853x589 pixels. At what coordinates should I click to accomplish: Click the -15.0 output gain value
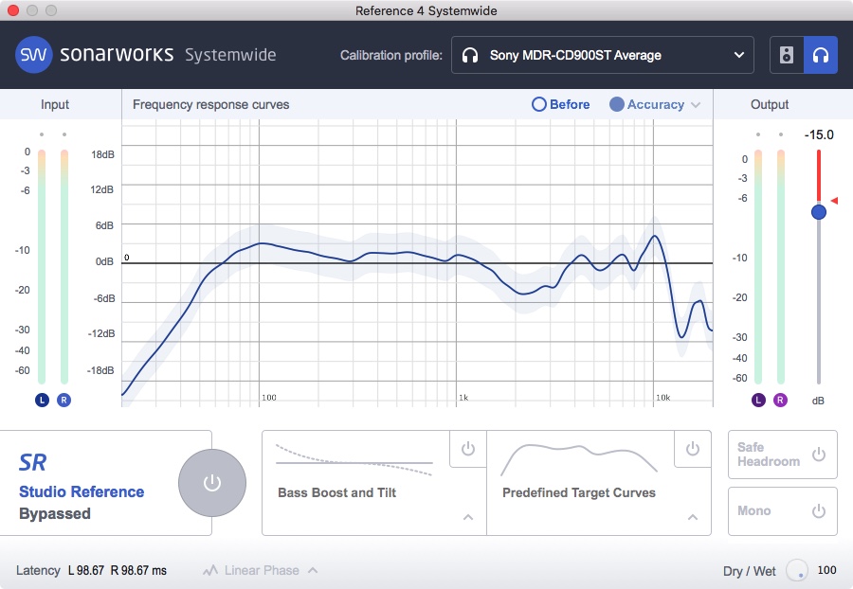point(819,134)
